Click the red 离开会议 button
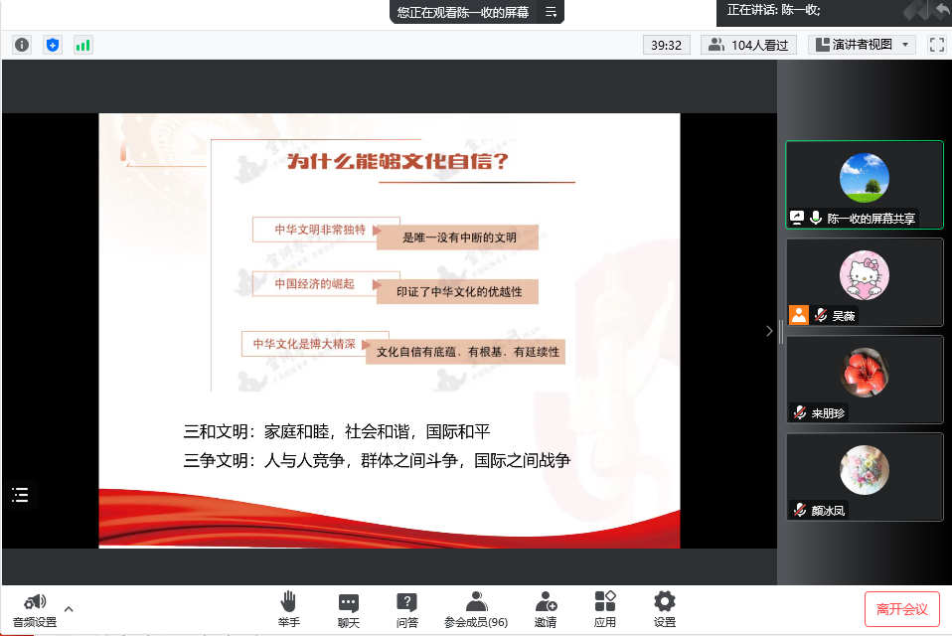Viewport: 952px width, 636px height. point(901,608)
